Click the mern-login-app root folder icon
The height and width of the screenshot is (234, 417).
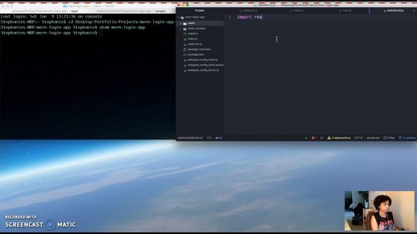tap(182, 18)
